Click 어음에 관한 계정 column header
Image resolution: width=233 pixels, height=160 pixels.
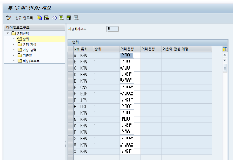(187, 49)
